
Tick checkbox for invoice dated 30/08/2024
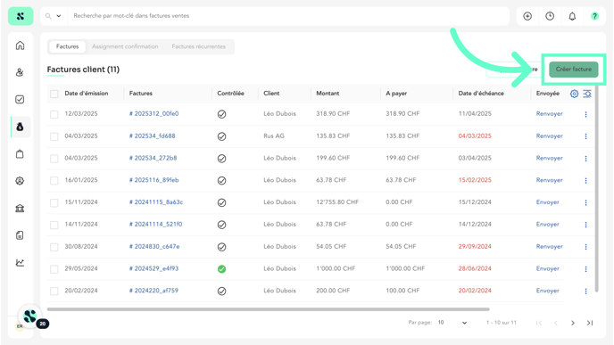54,247
